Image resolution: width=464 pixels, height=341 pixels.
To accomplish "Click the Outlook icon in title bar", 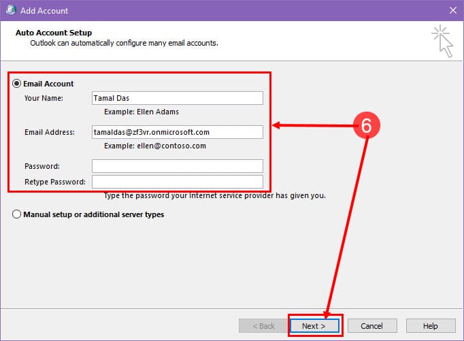I will click(x=11, y=10).
